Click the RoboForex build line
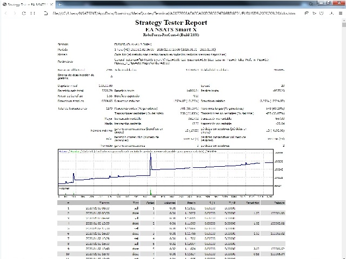 (x=171, y=35)
